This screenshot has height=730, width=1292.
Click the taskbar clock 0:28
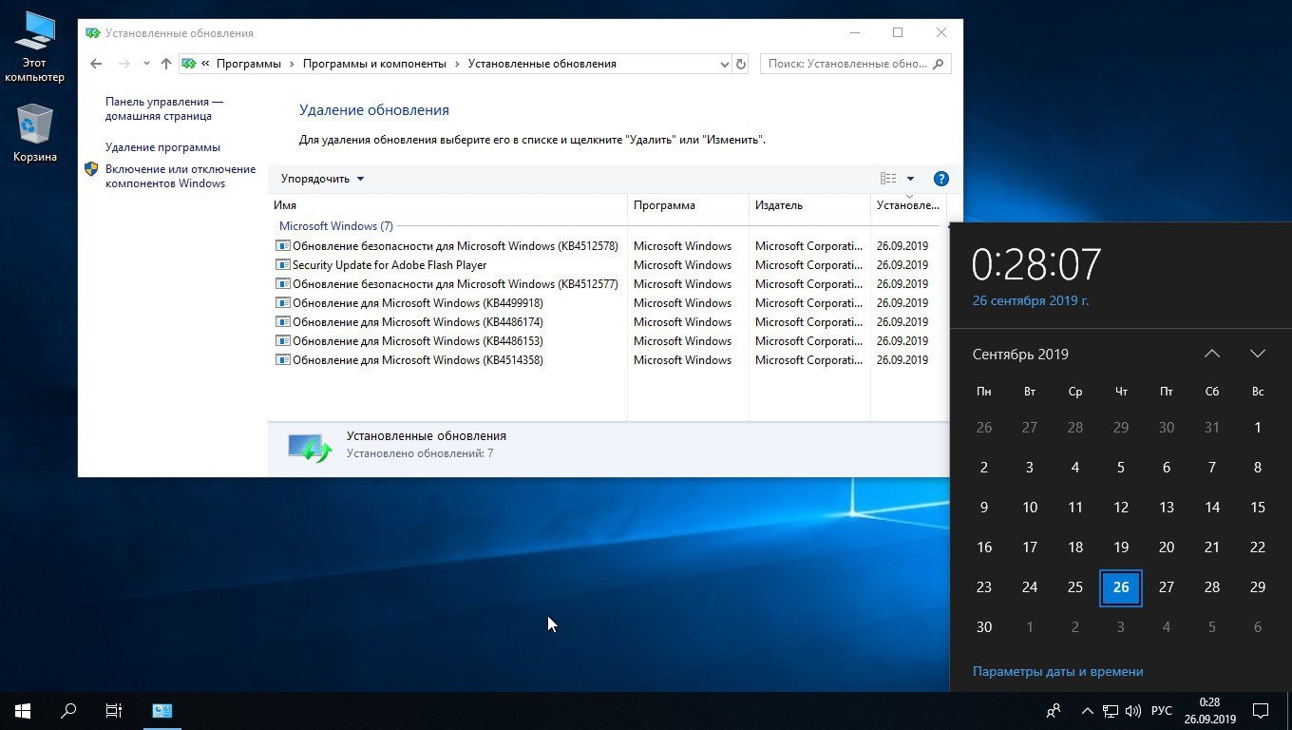click(x=1209, y=711)
